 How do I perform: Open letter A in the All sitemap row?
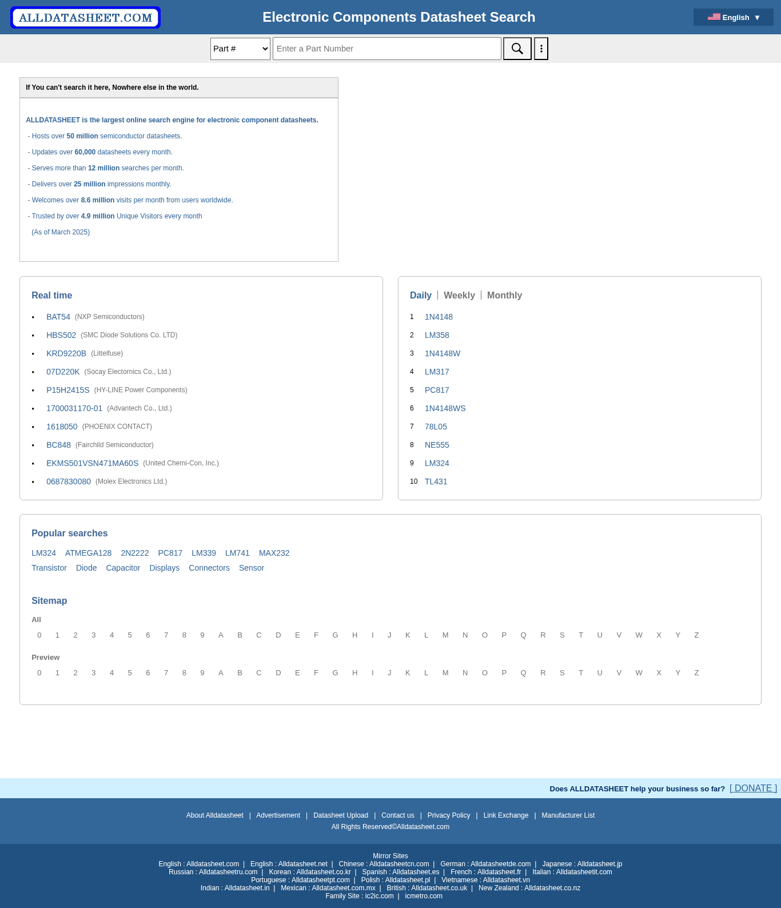point(221,635)
